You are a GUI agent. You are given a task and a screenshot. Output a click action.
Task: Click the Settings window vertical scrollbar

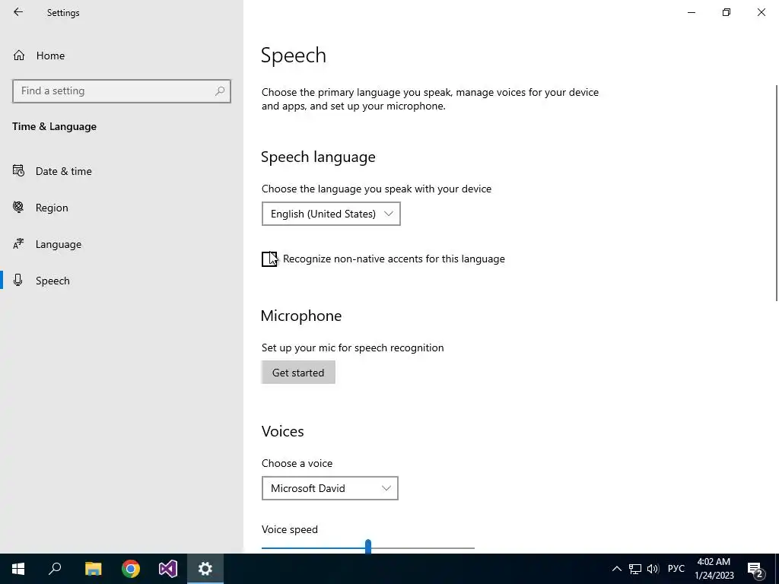777,192
